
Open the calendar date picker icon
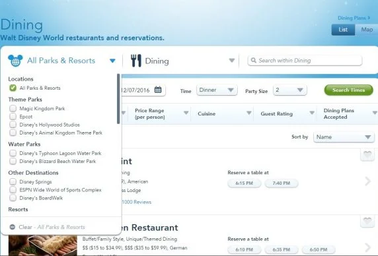(x=158, y=90)
